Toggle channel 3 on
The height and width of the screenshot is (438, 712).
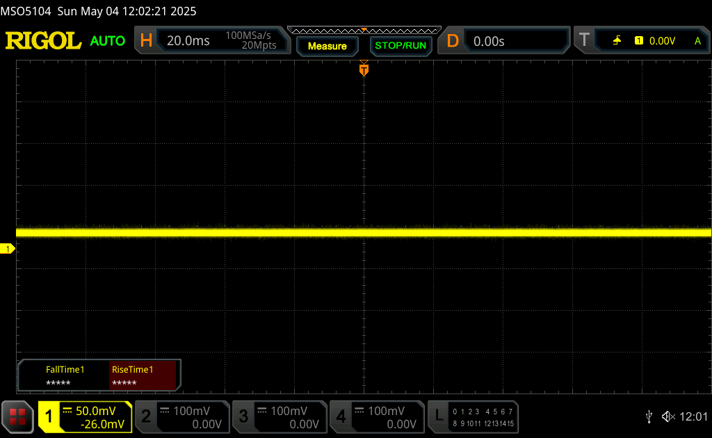[x=280, y=416]
